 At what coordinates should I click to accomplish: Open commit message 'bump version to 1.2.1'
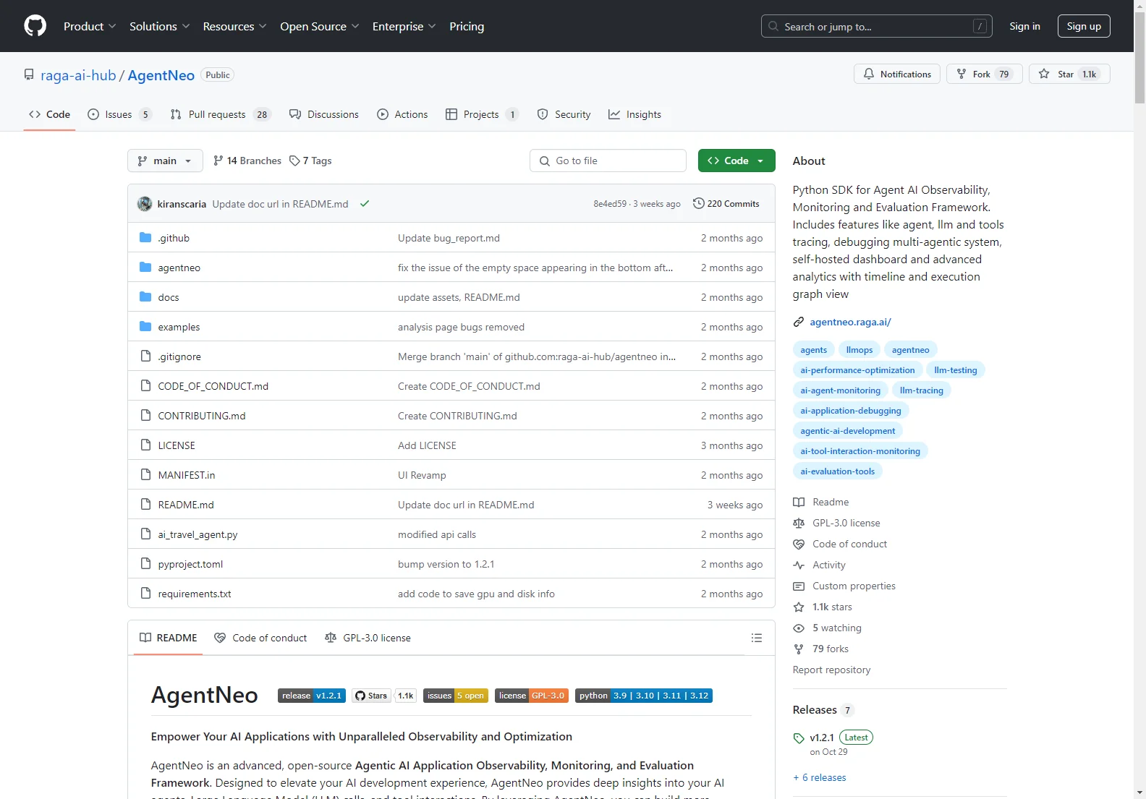446,564
